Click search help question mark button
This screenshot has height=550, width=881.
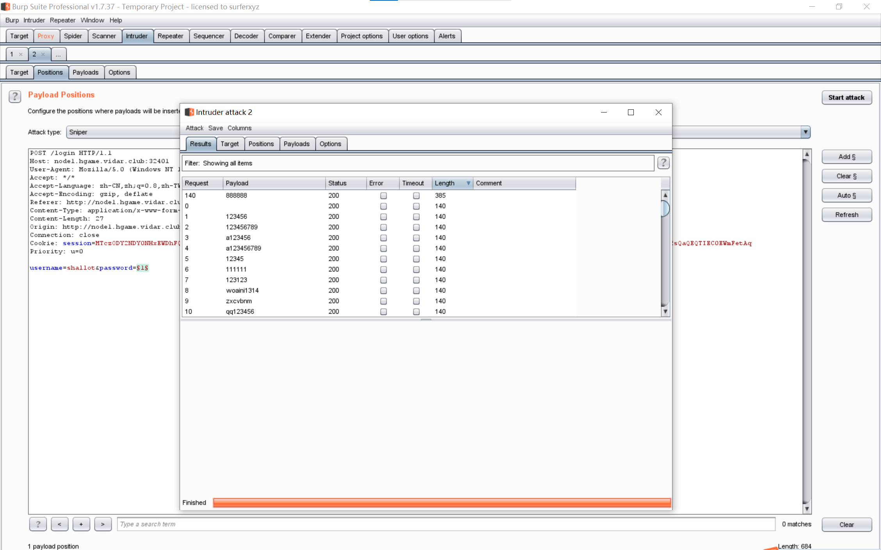coord(38,524)
